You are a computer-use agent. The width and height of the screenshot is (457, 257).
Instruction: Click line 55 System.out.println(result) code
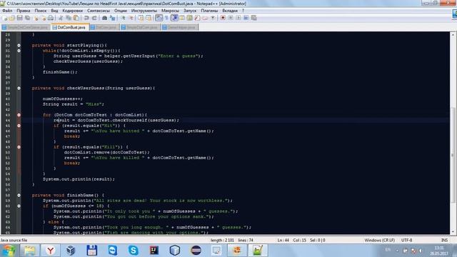tap(79, 179)
